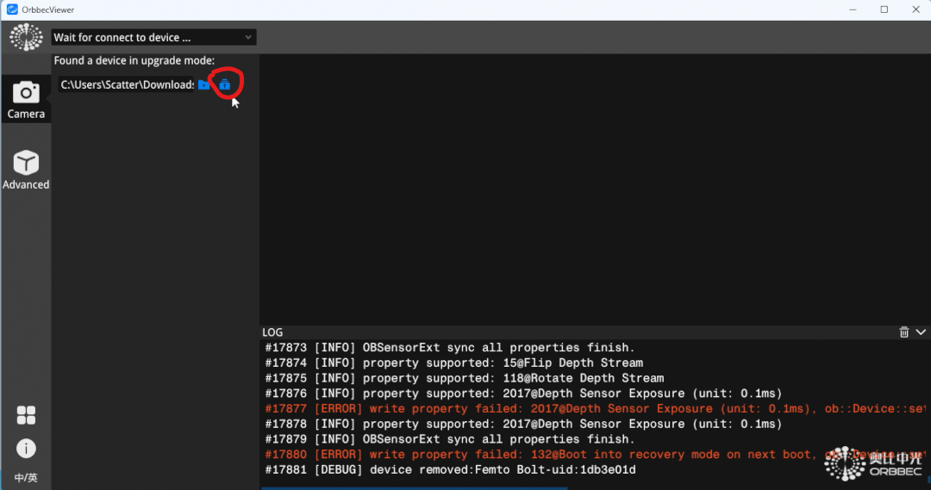Click the firmware upgrade icon circled in red
This screenshot has height=490, width=931.
[x=224, y=84]
